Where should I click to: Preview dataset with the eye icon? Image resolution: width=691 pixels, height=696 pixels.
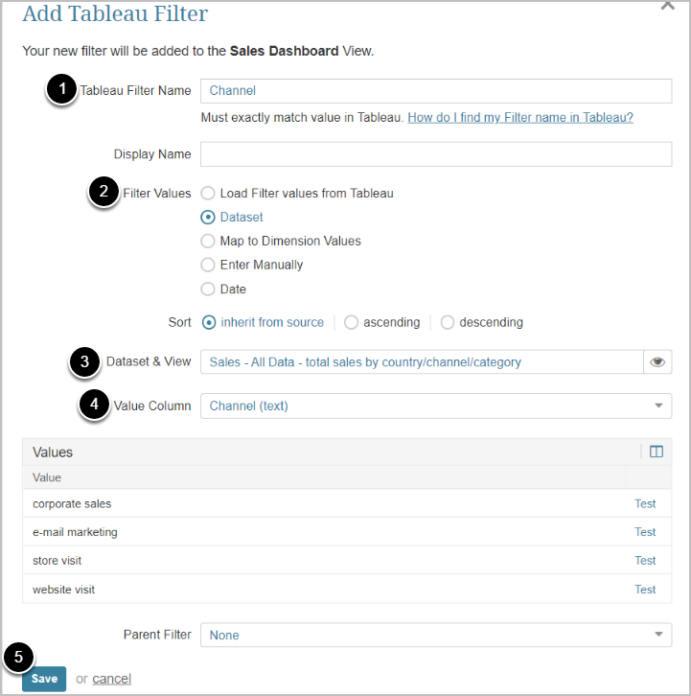[657, 362]
